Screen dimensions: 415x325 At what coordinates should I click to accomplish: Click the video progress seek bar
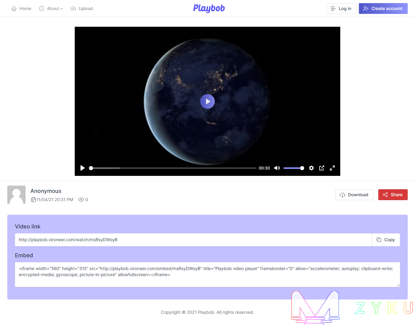(x=173, y=168)
